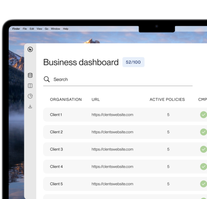Select the Client 2 organisation name
Viewport: 207px width, 199px height.
click(x=56, y=132)
